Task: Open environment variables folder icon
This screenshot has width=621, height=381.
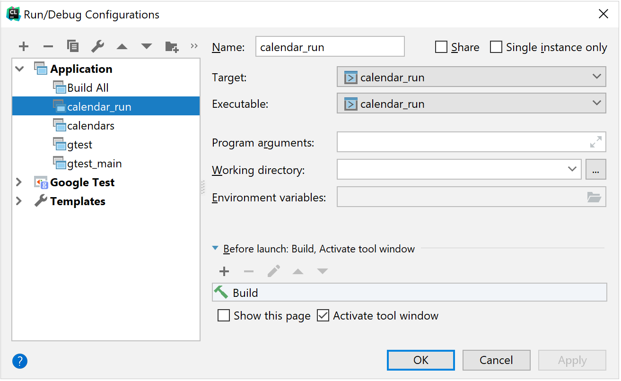Action: 594,198
